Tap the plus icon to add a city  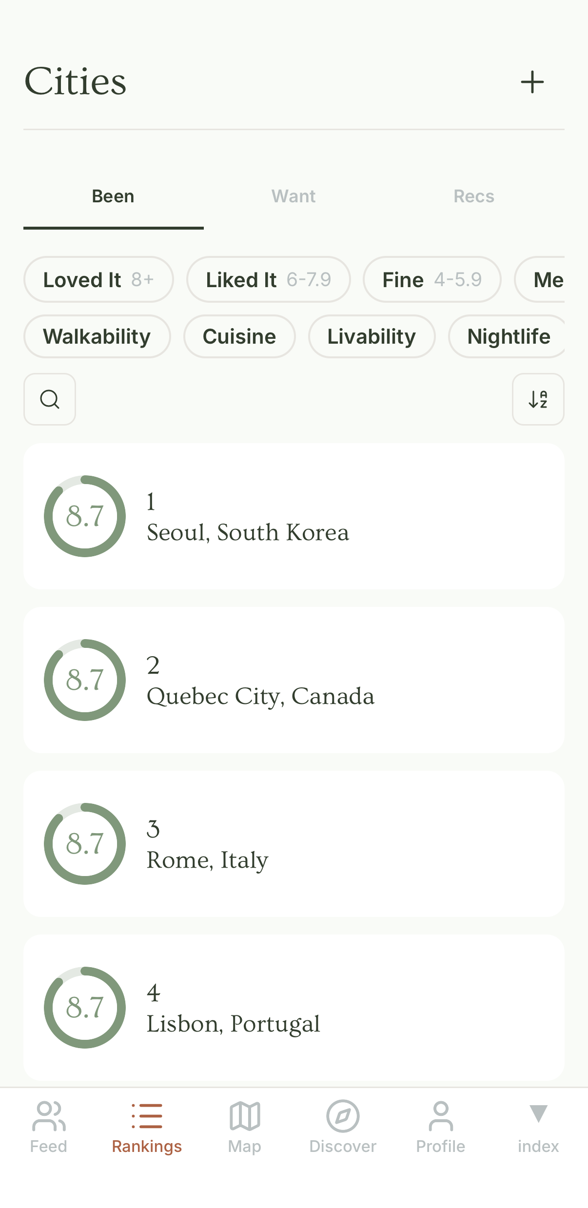pos(532,82)
